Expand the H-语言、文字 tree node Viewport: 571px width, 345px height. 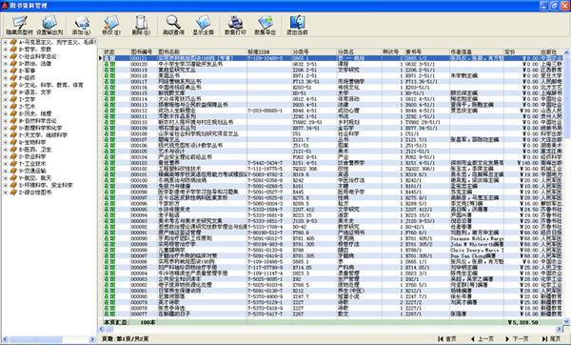coord(6,92)
